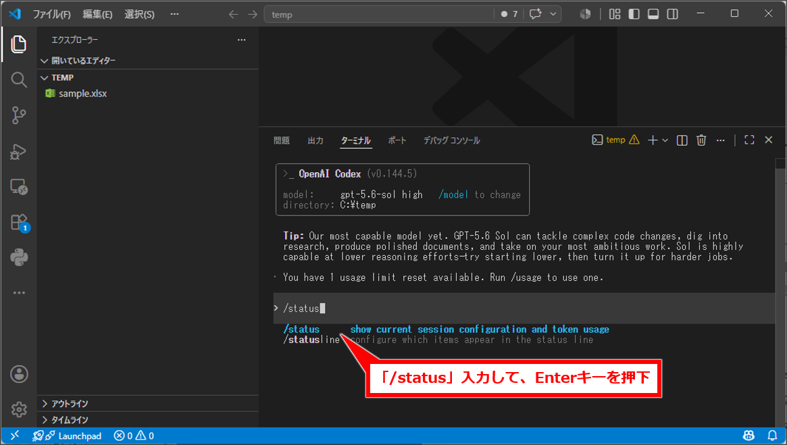The image size is (787, 445).
Task: Open terminal panel more actions ellipsis
Action: (x=720, y=140)
